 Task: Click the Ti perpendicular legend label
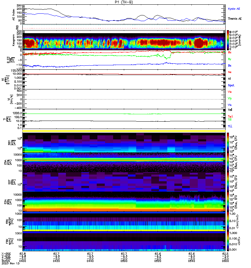click(x=230, y=126)
